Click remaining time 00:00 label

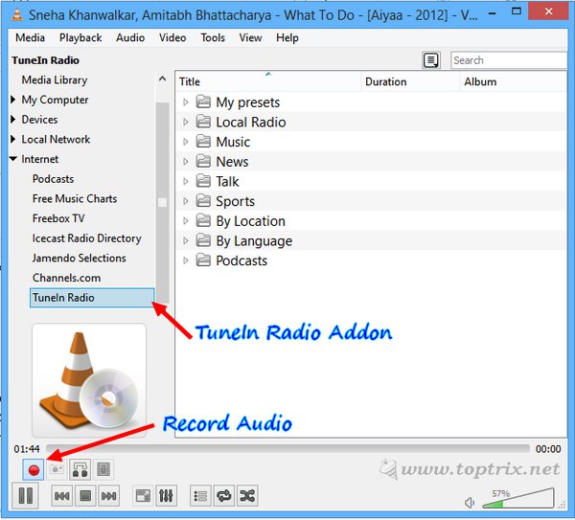click(x=548, y=449)
